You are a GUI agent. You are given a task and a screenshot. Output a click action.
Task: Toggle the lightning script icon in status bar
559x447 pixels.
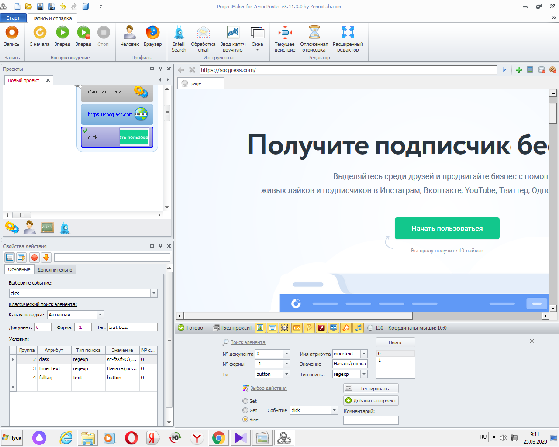tap(309, 328)
